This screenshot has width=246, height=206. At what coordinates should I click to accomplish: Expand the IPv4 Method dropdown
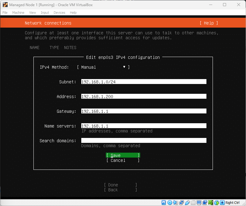103,67
